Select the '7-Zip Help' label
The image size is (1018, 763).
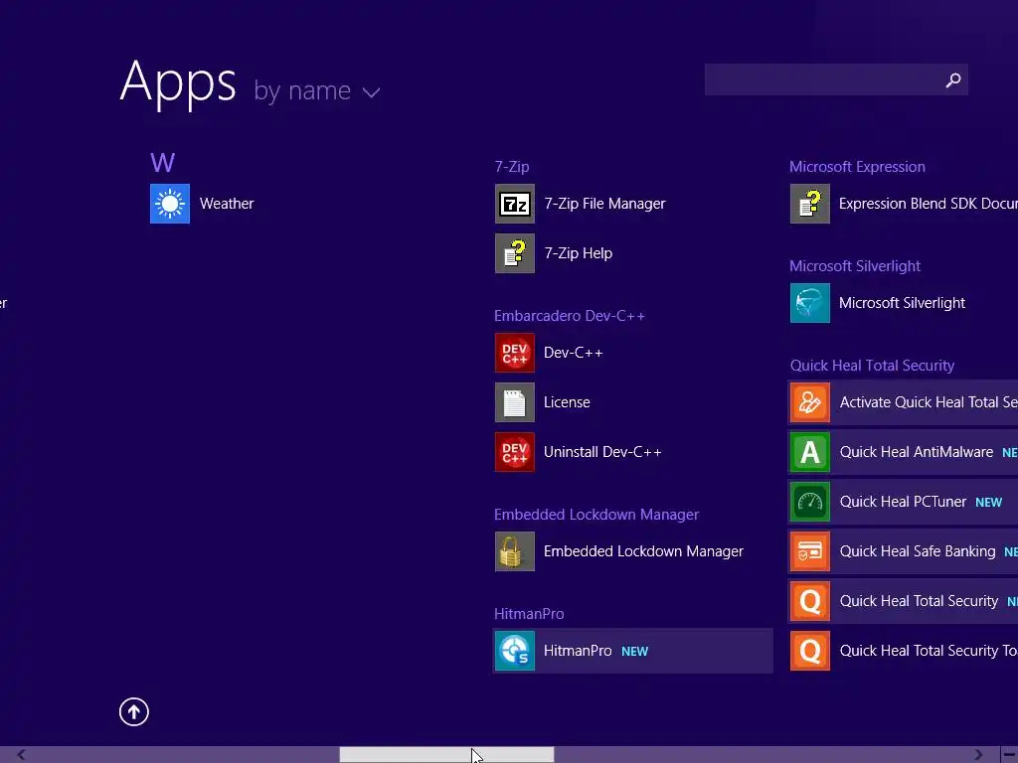pos(578,253)
